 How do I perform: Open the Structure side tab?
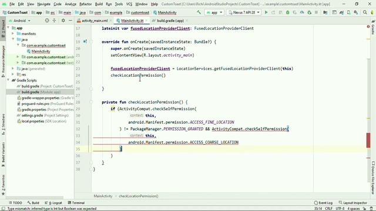coord(3,124)
